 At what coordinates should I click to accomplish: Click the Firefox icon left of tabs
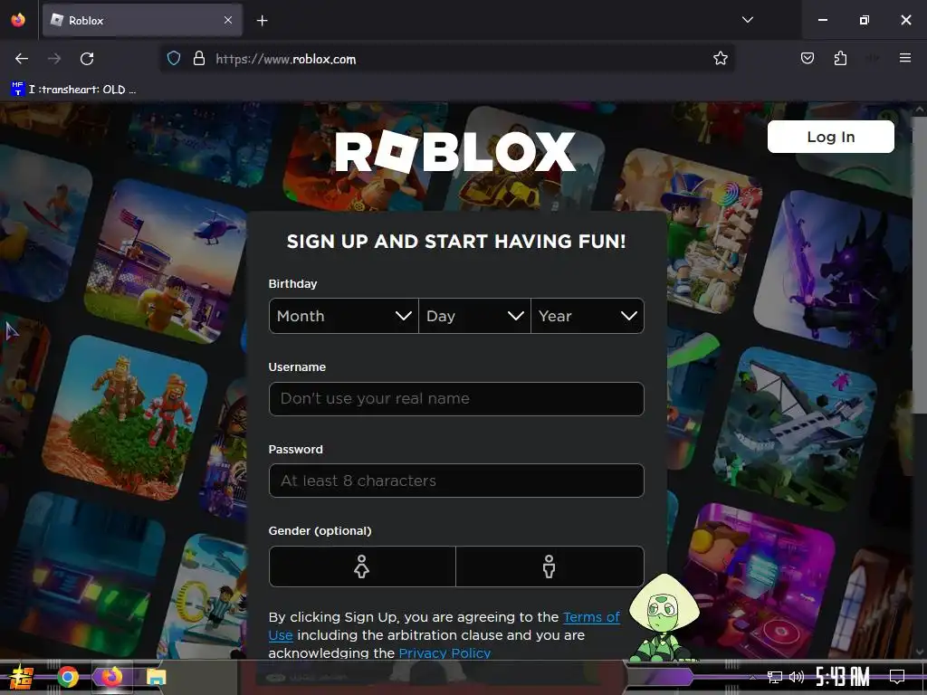pyautogui.click(x=18, y=20)
